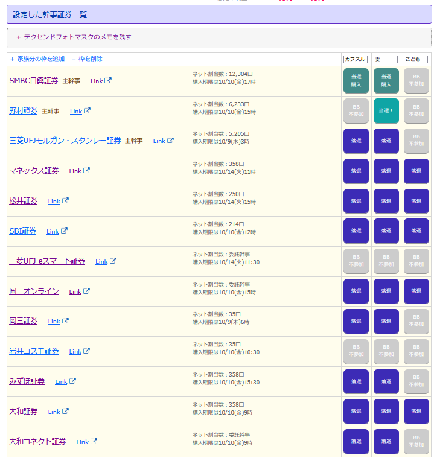Open the external link icon for マネックス証券
This screenshot has height=458, width=437.
coord(86,171)
